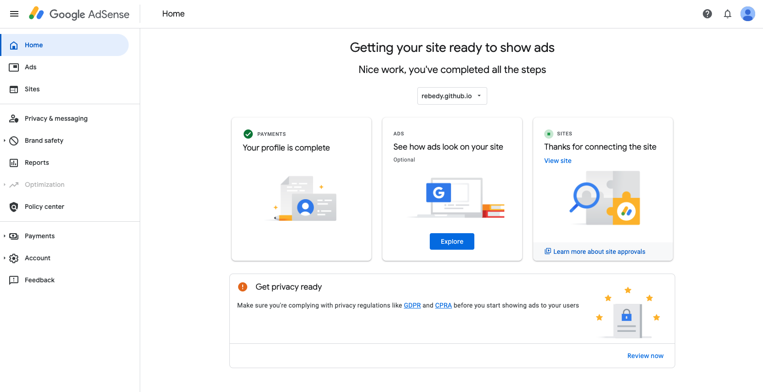Click the Payments profile illustration
Screen dimensions: 763x392
coord(302,198)
